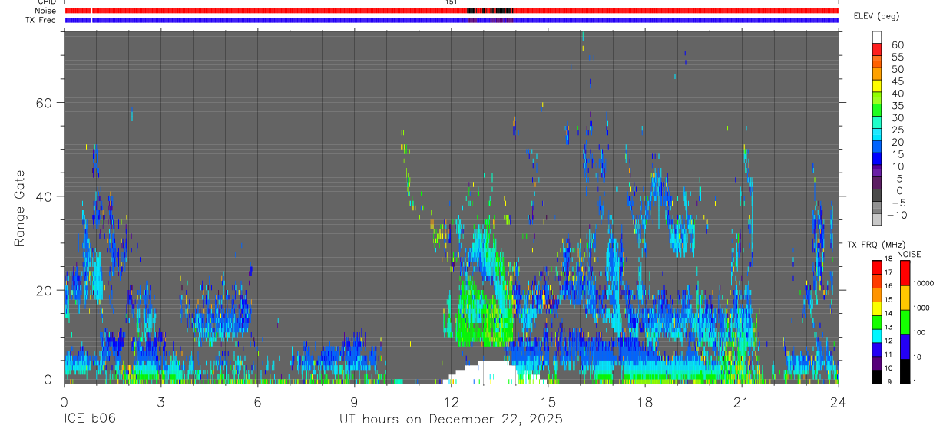Click the x-axis tick label '18'

tap(644, 401)
